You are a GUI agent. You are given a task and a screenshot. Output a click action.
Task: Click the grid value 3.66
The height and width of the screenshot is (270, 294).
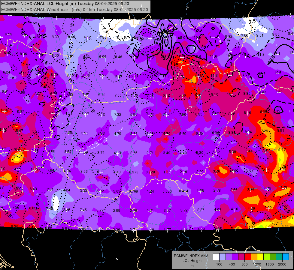click(x=84, y=171)
